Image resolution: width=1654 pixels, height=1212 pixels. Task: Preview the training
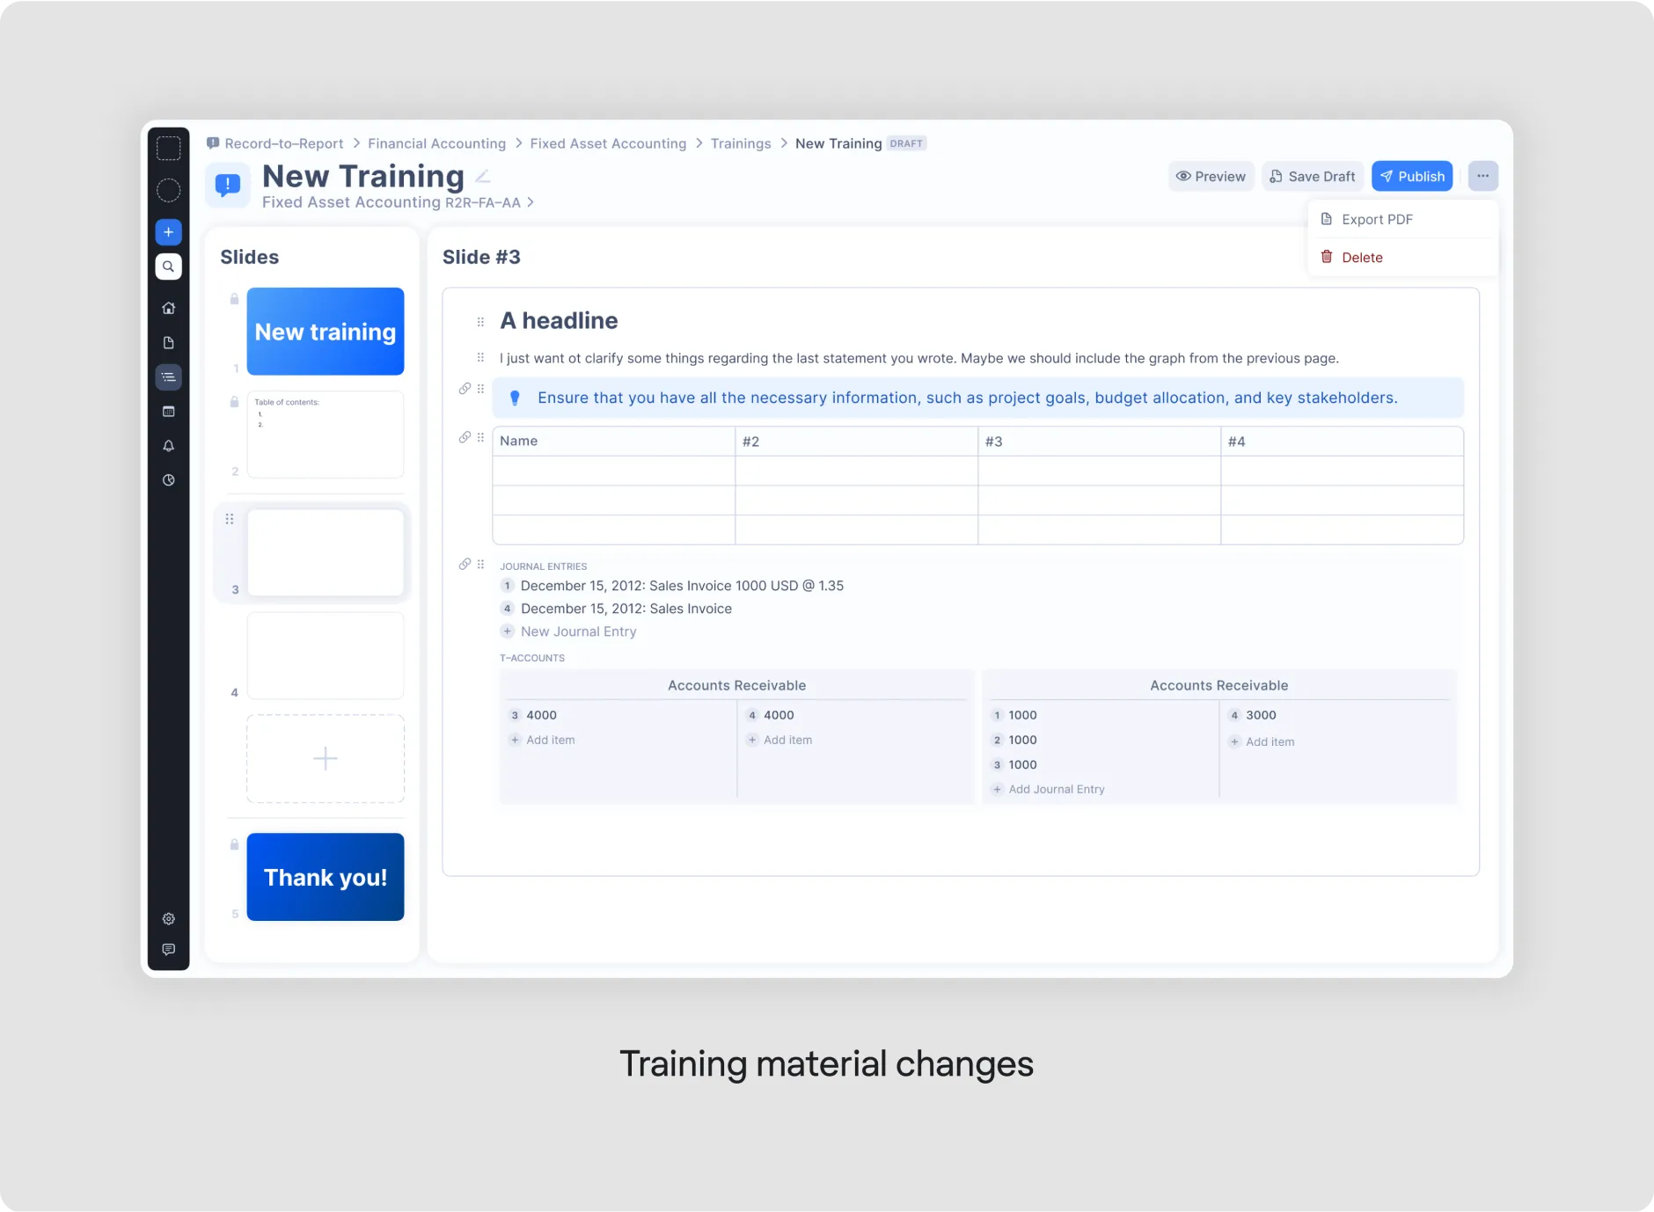click(x=1211, y=176)
